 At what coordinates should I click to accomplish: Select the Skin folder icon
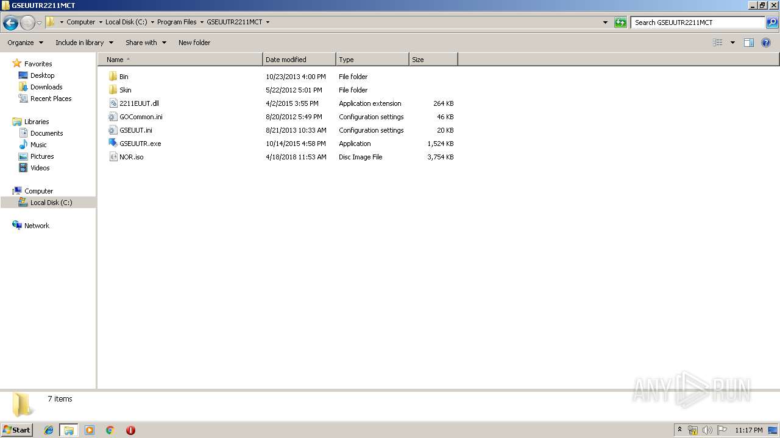click(x=113, y=90)
